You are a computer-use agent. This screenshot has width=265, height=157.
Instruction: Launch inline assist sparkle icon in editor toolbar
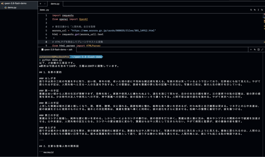[x=255, y=10]
